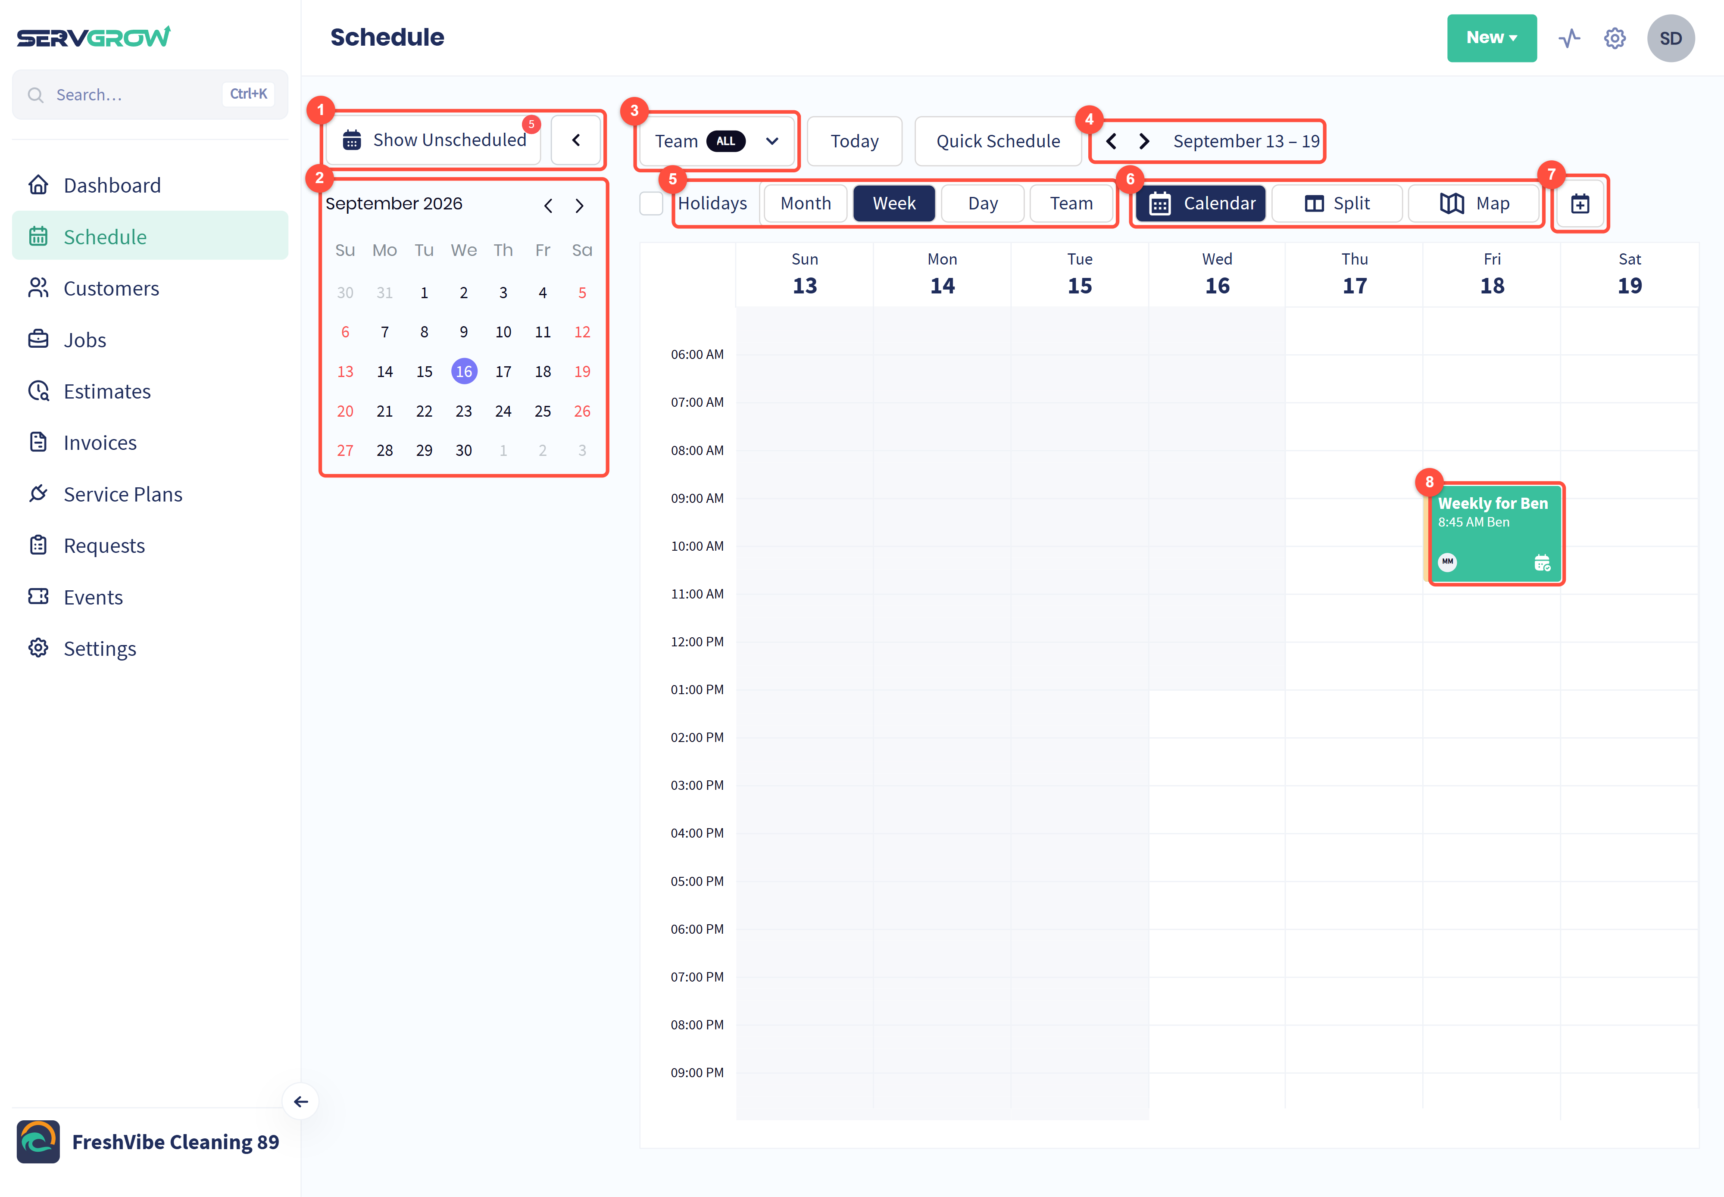Click the SD user avatar
The image size is (1724, 1197).
pyautogui.click(x=1671, y=38)
